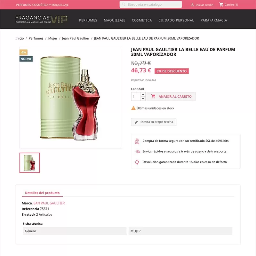Click the stock warning triangle icon
The image size is (256, 256).
click(x=133, y=108)
